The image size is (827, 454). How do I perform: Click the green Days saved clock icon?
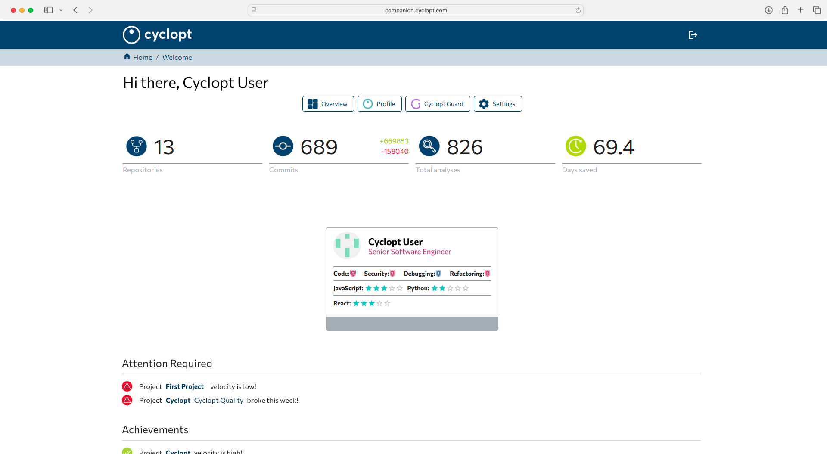coord(576,146)
